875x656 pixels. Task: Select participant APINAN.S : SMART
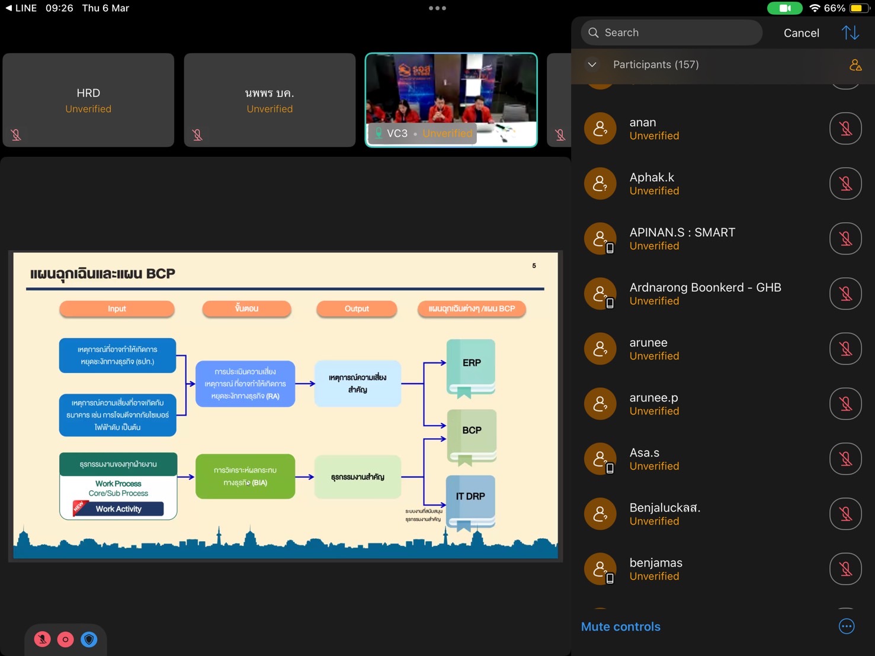[x=682, y=239]
